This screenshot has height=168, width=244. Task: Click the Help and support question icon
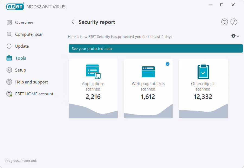coord(9,82)
